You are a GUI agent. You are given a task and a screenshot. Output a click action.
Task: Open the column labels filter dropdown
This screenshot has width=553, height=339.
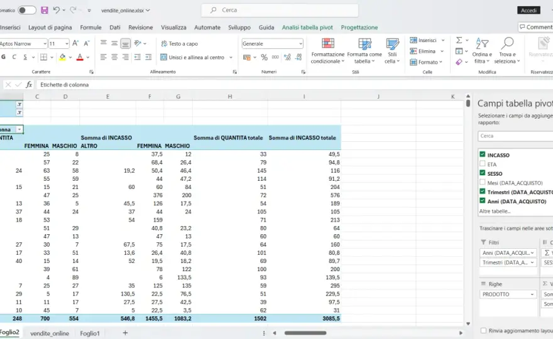19,129
